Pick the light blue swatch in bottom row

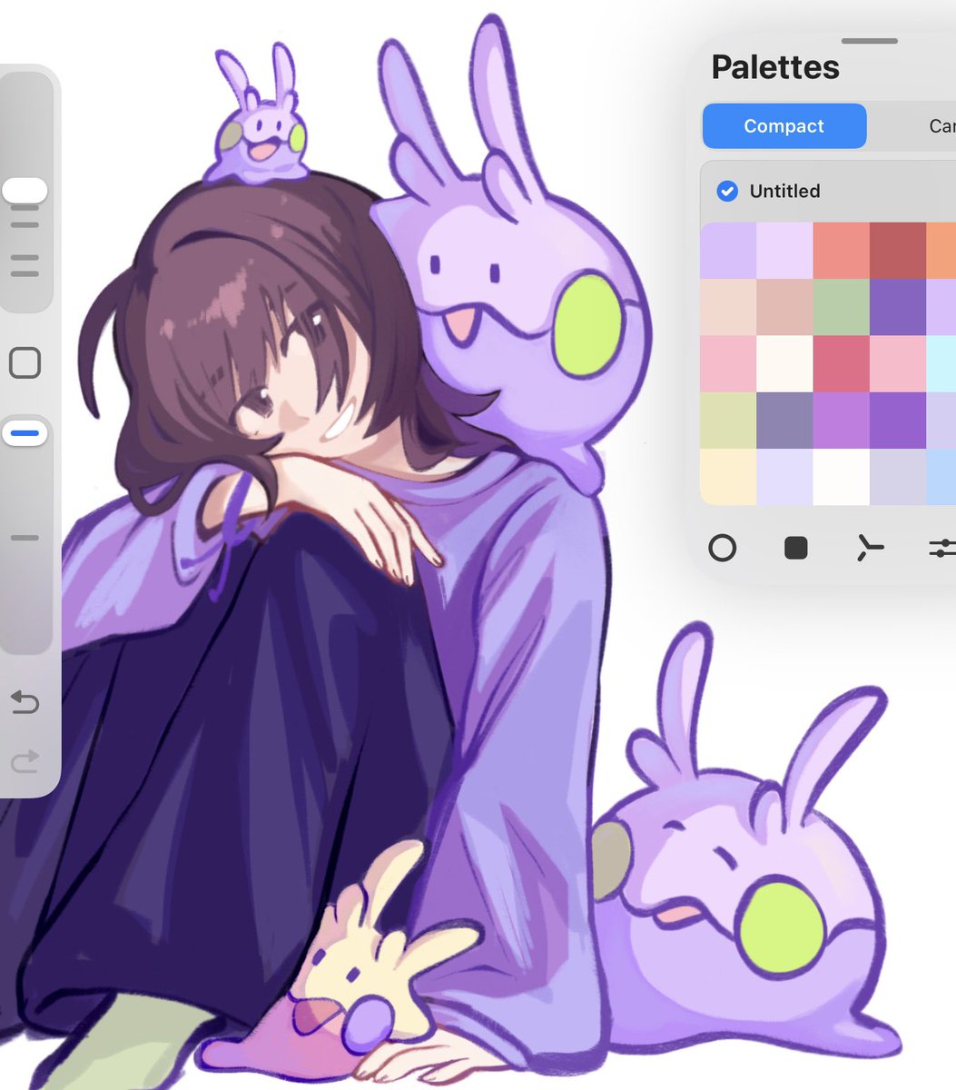pos(941,477)
